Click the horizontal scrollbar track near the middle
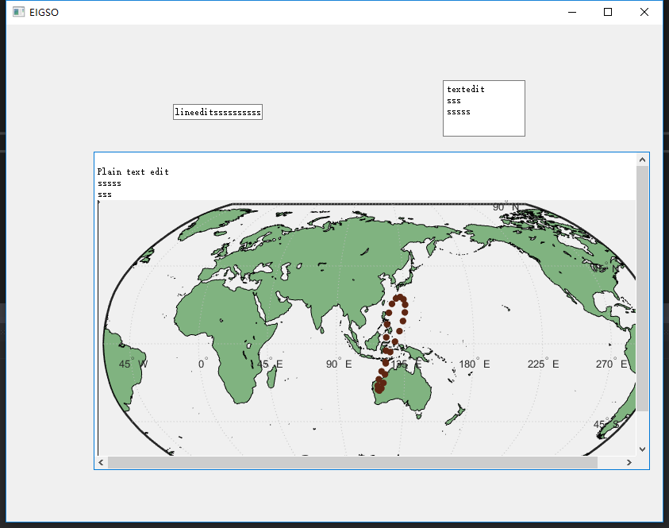Screen dimensions: 669x528 [x=365, y=461]
